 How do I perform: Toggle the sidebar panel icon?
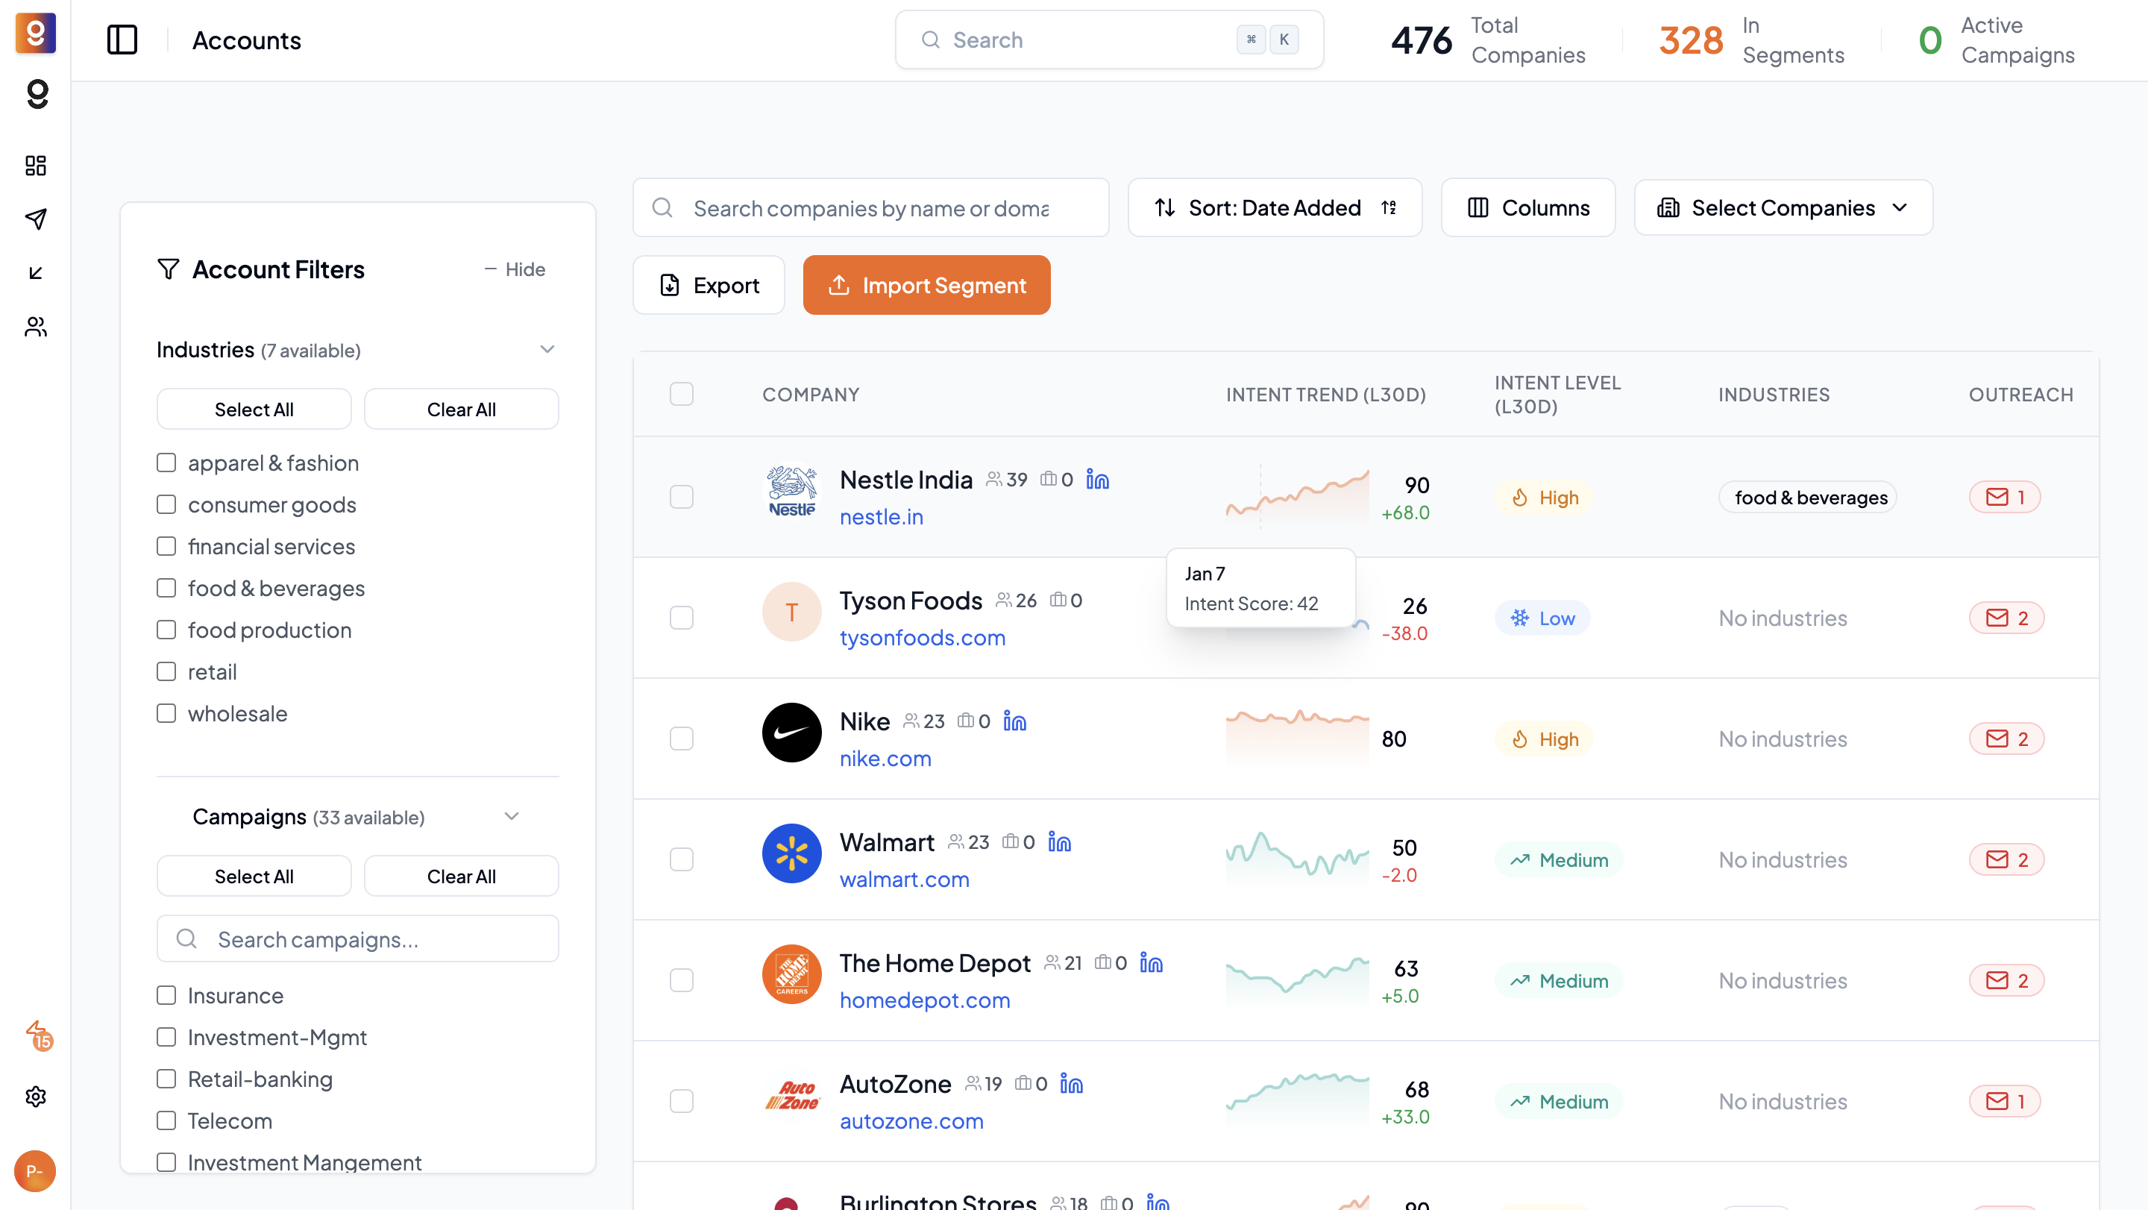click(x=122, y=40)
